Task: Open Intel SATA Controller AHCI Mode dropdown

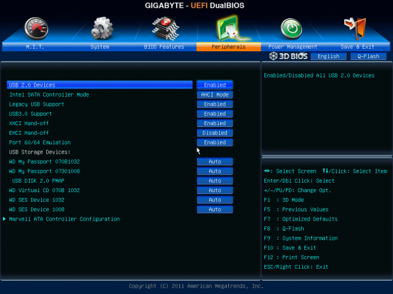Action: (215, 94)
